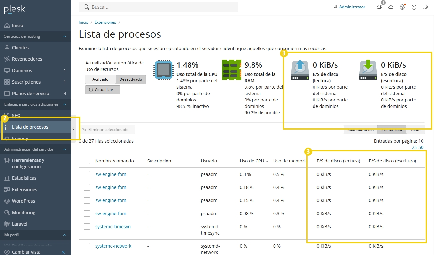This screenshot has height=255, width=434.
Task: Open the help question mark icon
Action: tap(414, 7)
